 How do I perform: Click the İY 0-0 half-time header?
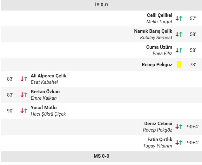(x=102, y=5)
